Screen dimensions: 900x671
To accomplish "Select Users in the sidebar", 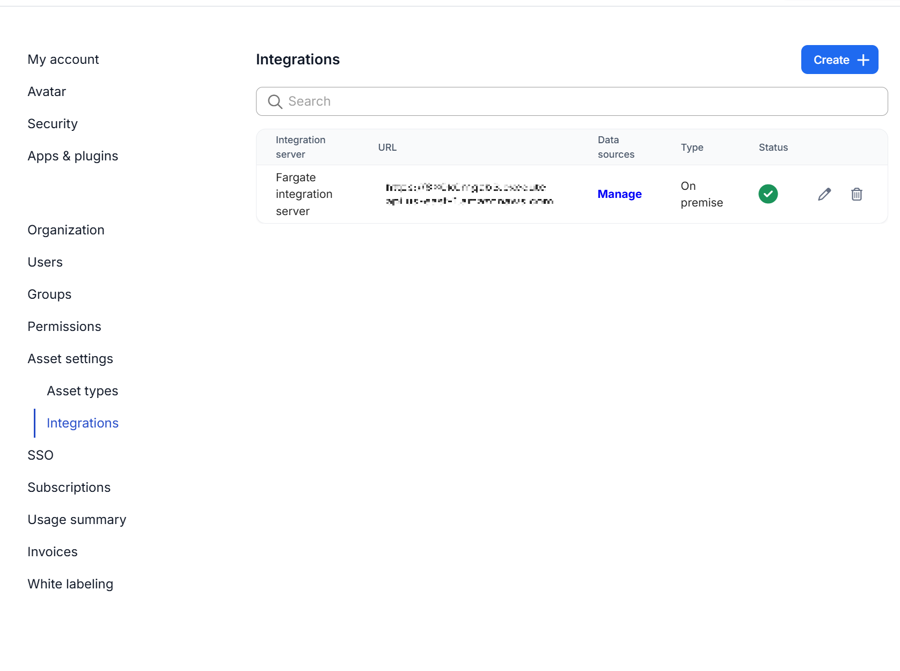I will tap(45, 262).
